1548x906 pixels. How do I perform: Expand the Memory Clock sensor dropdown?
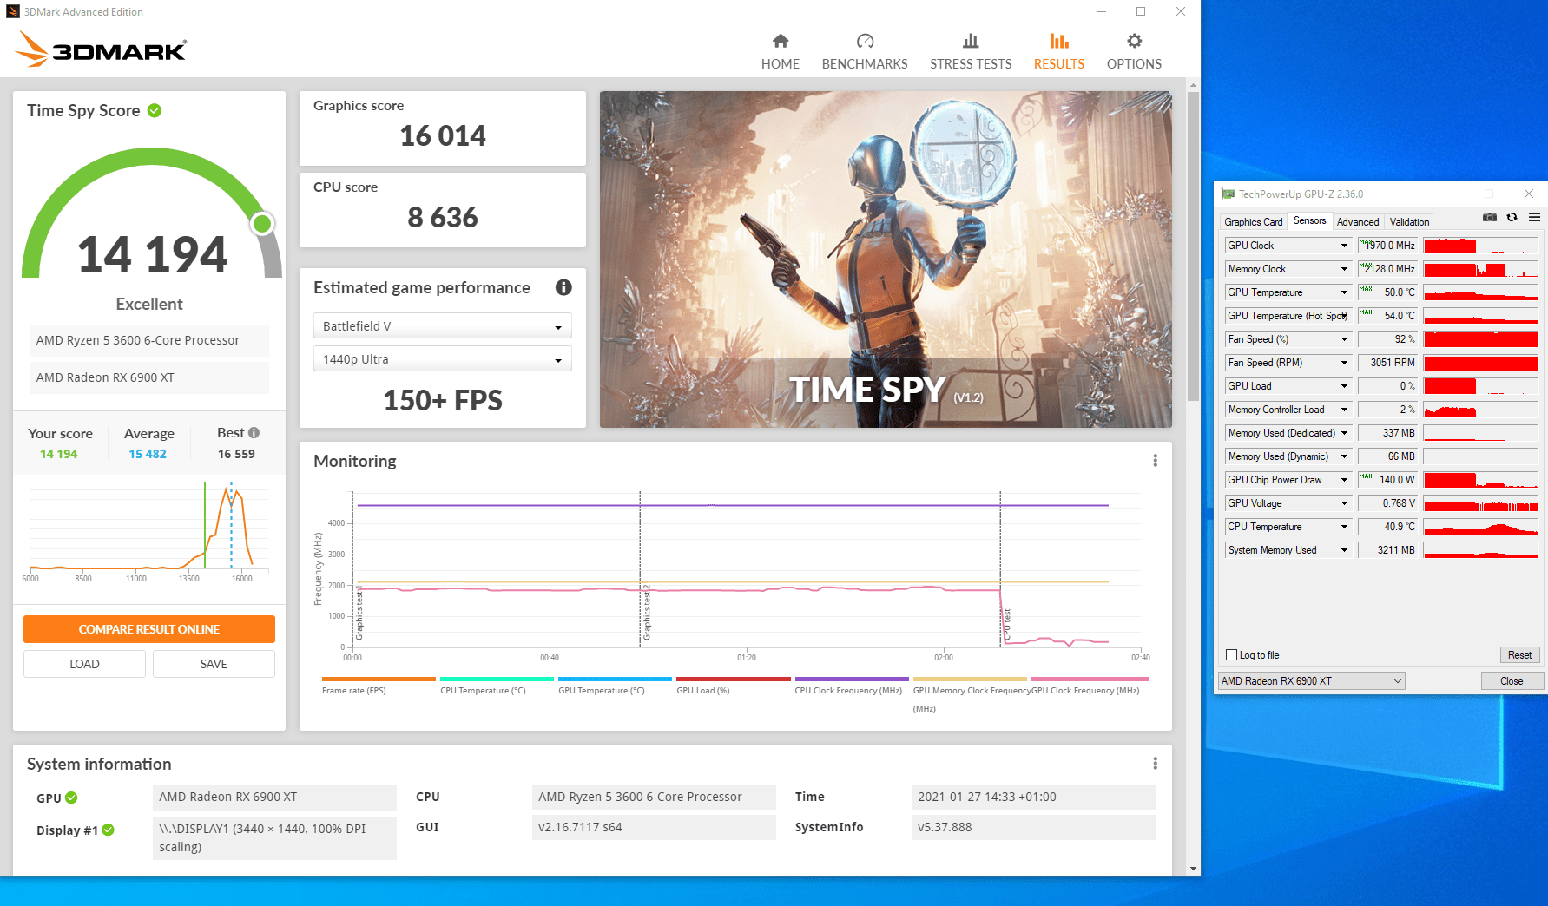1344,269
